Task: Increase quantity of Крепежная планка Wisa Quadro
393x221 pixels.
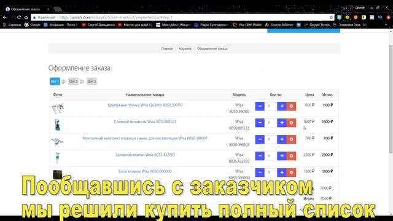Action: click(x=282, y=106)
